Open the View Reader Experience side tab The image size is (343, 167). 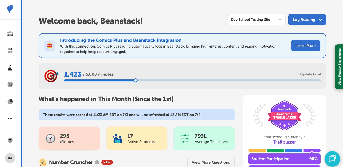339,67
